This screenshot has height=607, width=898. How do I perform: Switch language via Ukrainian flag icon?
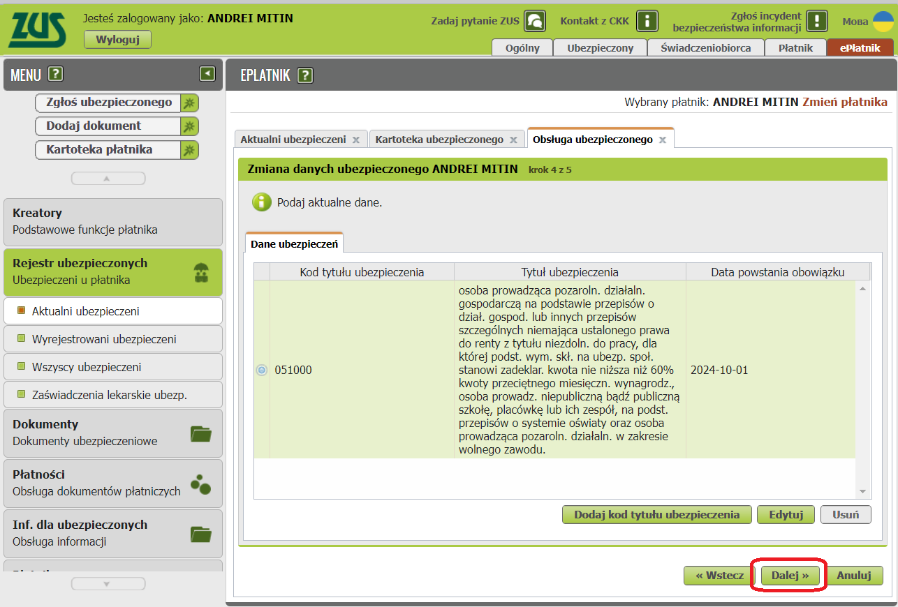(x=883, y=21)
